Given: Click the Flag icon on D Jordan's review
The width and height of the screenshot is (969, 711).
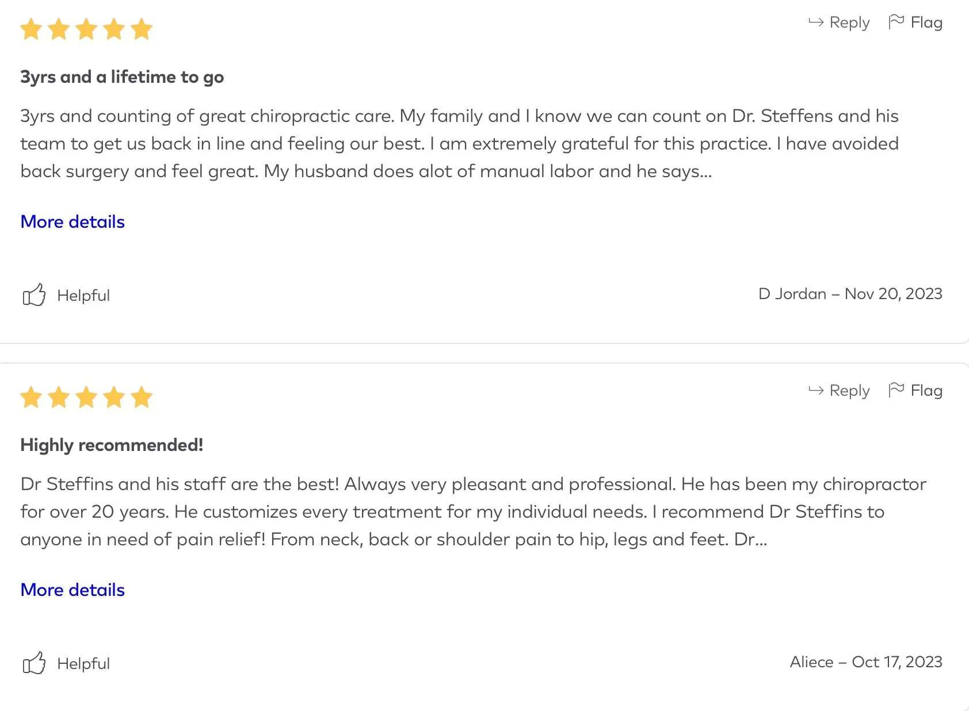Looking at the screenshot, I should (x=896, y=22).
